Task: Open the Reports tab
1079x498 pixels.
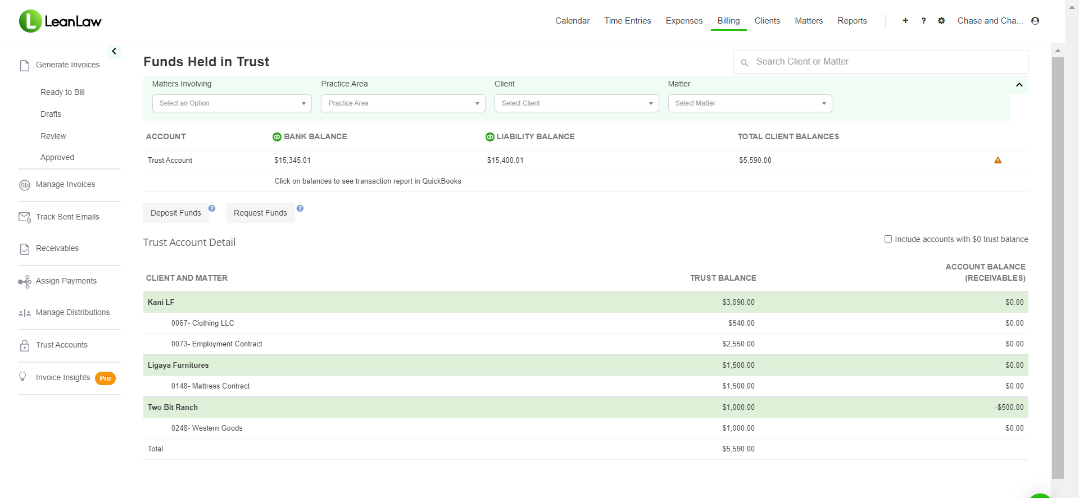Action: pos(852,21)
